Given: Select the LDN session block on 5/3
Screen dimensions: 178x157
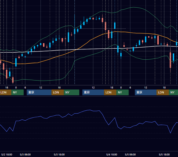Looking at the screenshot, I should (x=58, y=92).
